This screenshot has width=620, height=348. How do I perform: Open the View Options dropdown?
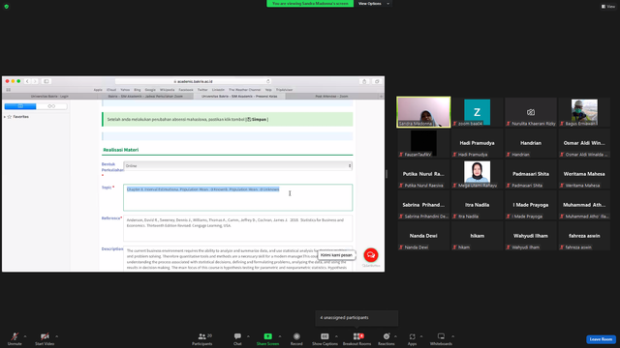tap(374, 4)
